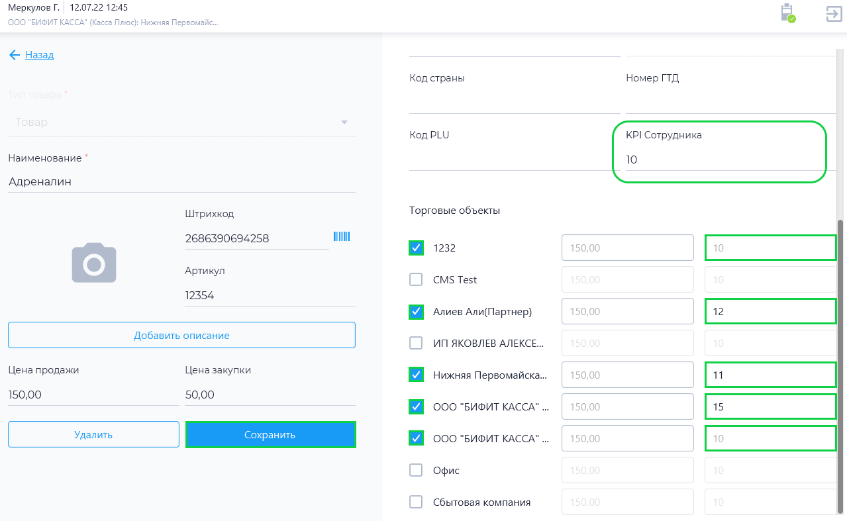847x521 pixels.
Task: Click the barcode scanner icon
Action: click(x=341, y=237)
